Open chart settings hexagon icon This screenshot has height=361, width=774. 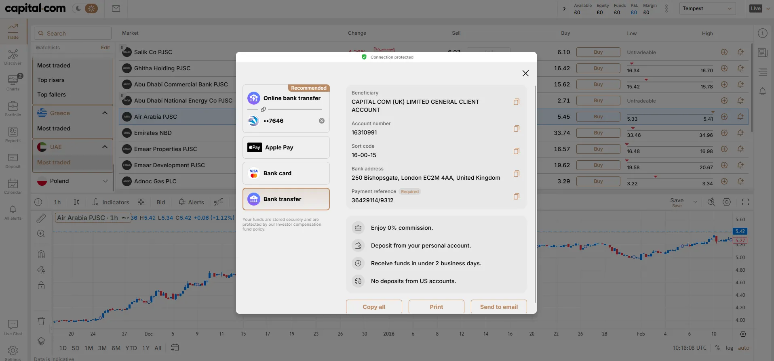point(727,202)
